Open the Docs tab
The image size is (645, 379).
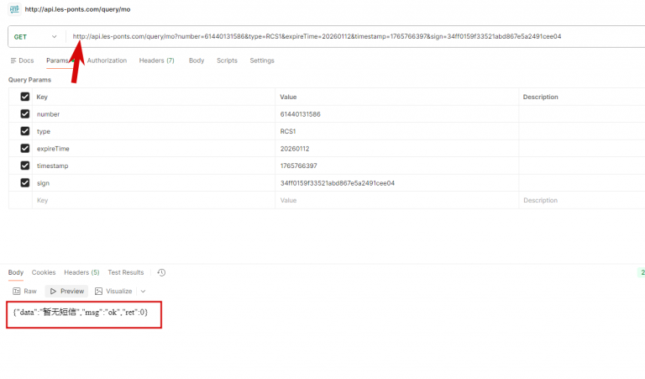(x=22, y=61)
